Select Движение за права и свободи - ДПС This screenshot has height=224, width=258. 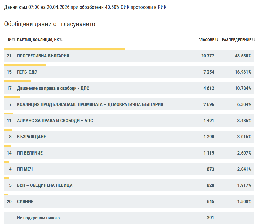point(53,88)
